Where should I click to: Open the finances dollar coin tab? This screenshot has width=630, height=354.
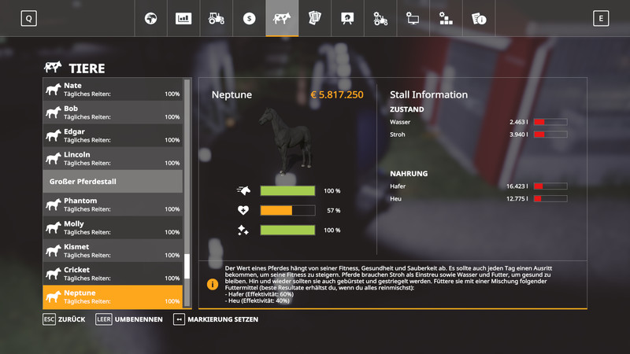250,18
